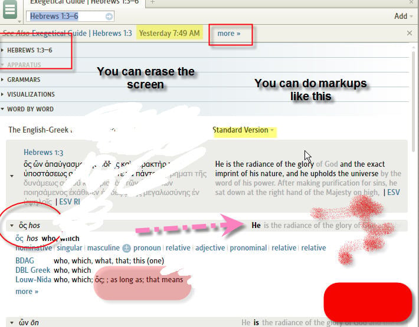Open the ESV RI link after Greek text
The image size is (419, 327).
pos(70,202)
